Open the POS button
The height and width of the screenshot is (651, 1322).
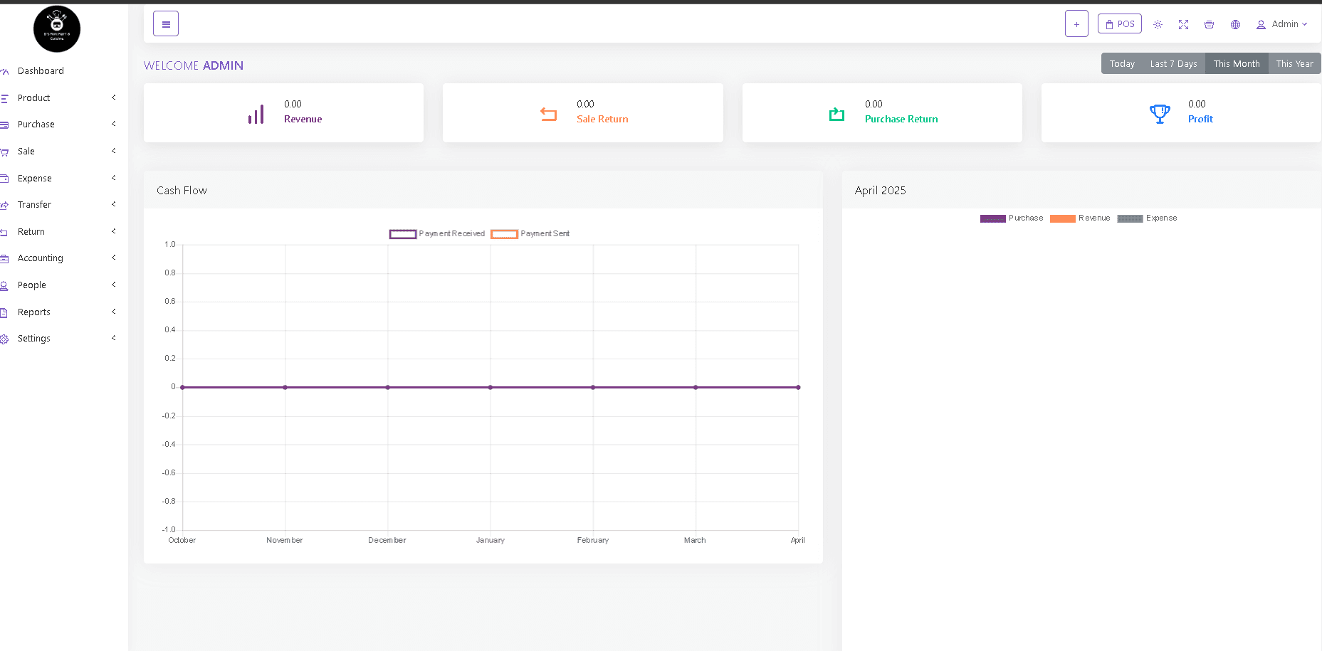coord(1120,24)
